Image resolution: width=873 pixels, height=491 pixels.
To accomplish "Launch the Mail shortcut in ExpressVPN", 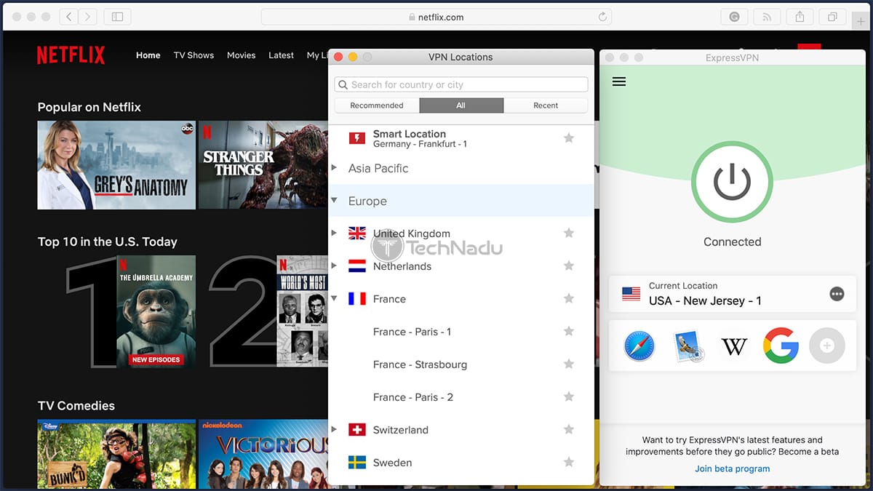I will coord(687,346).
